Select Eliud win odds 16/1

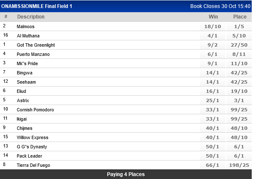[x=213, y=91]
